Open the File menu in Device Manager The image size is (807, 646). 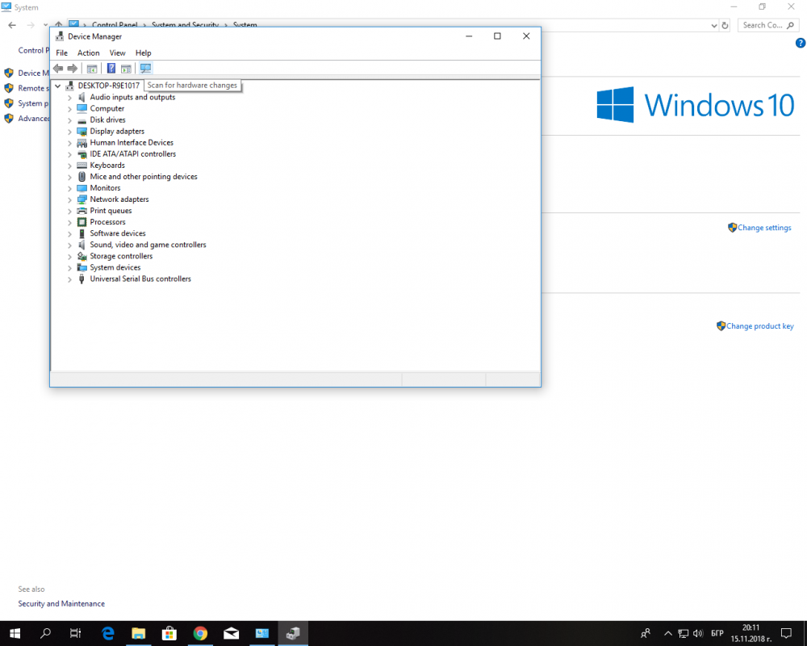[x=62, y=53]
